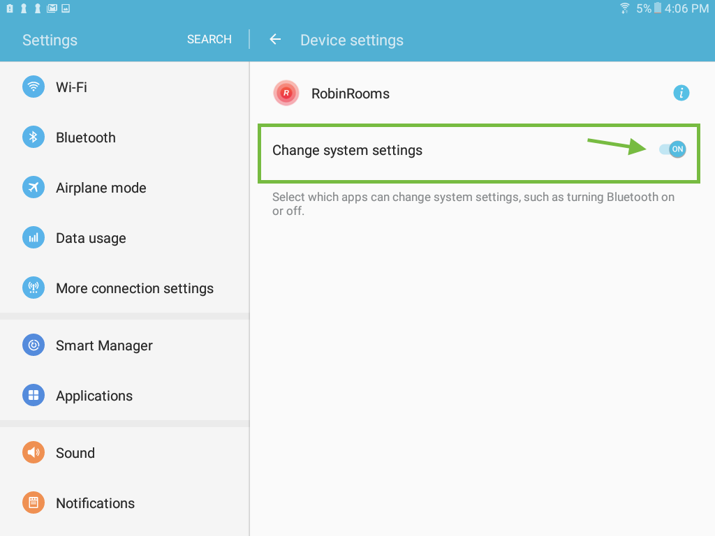Tap the Data usage icon
The height and width of the screenshot is (536, 715).
pyautogui.click(x=34, y=237)
